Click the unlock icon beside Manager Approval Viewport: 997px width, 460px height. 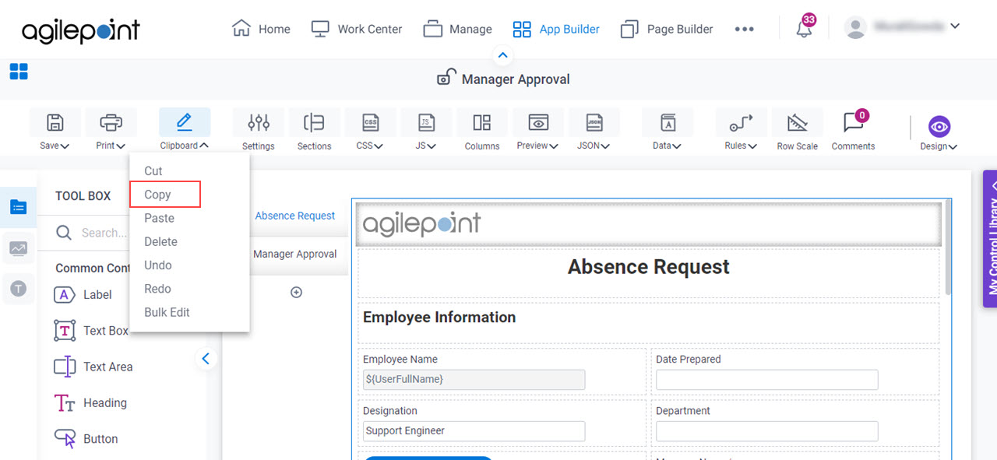446,77
